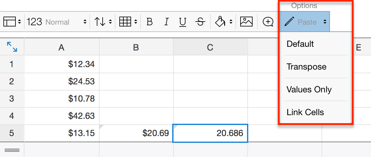Select column A header
Image resolution: width=371 pixels, height=157 pixels.
pos(62,47)
